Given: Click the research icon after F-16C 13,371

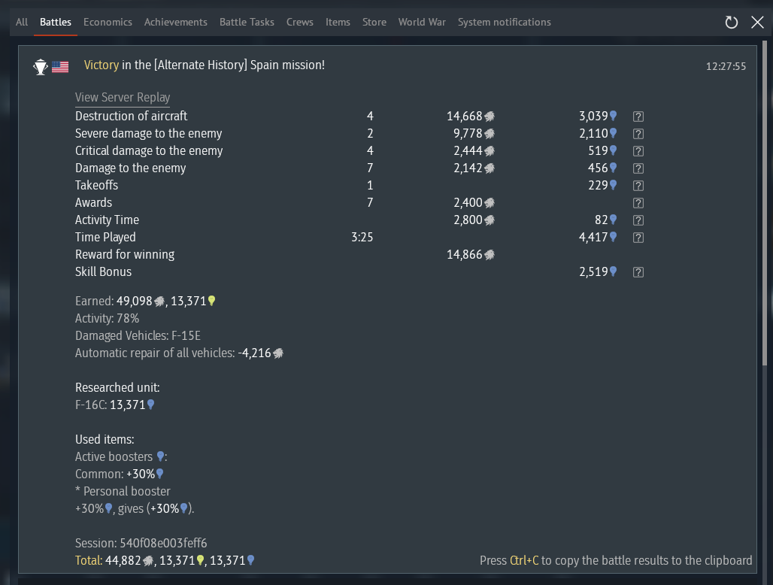Looking at the screenshot, I should [x=151, y=405].
